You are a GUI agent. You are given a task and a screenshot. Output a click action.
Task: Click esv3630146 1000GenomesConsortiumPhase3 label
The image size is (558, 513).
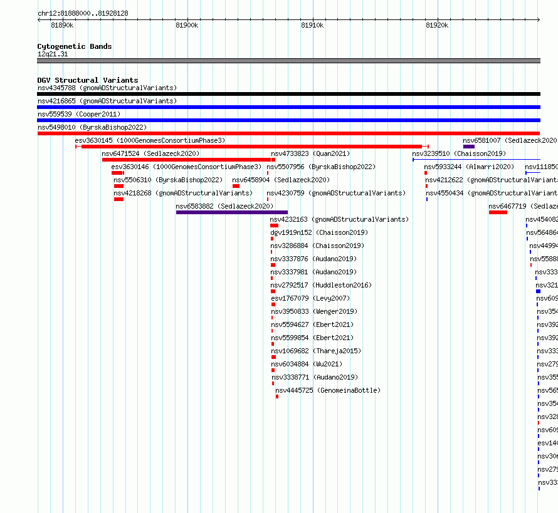point(186,167)
